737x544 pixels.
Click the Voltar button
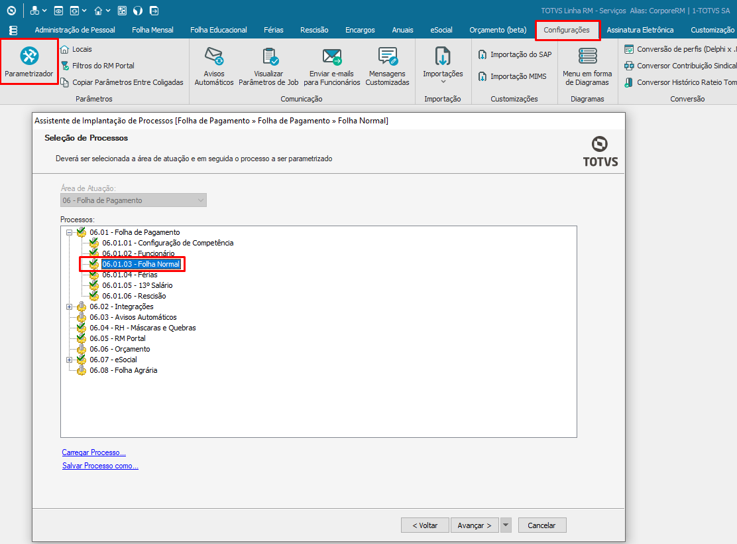(x=425, y=525)
